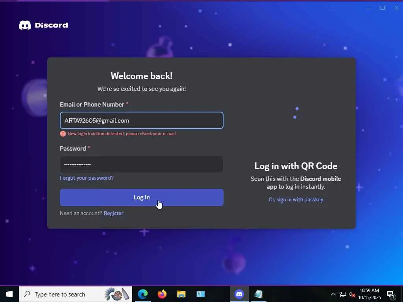Open the clock and date flyout

(369, 294)
